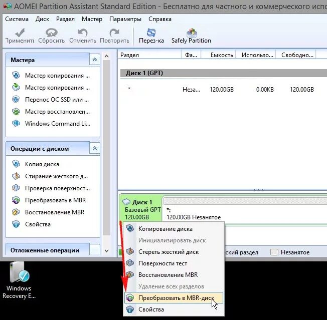The image size is (327, 320).
Task: Click the Отменить undo arrow icon
Action: point(83,33)
